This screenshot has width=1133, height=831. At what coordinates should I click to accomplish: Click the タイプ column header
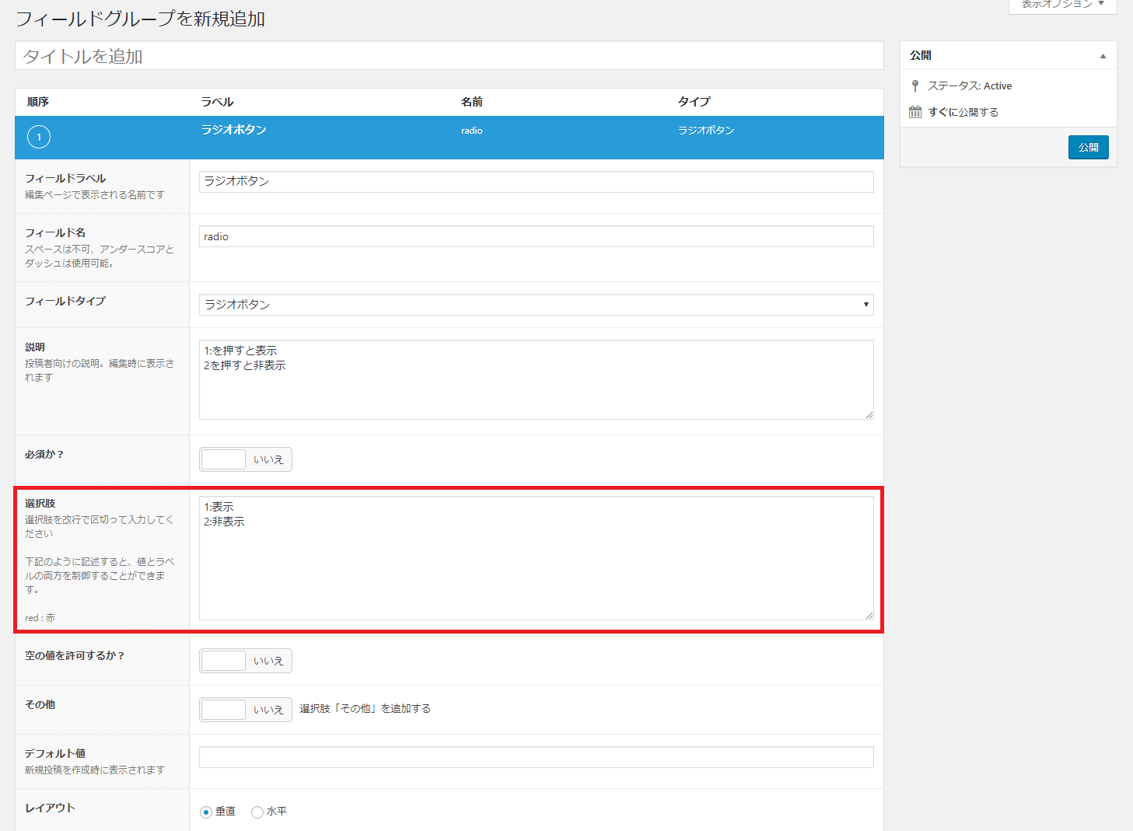(x=694, y=102)
